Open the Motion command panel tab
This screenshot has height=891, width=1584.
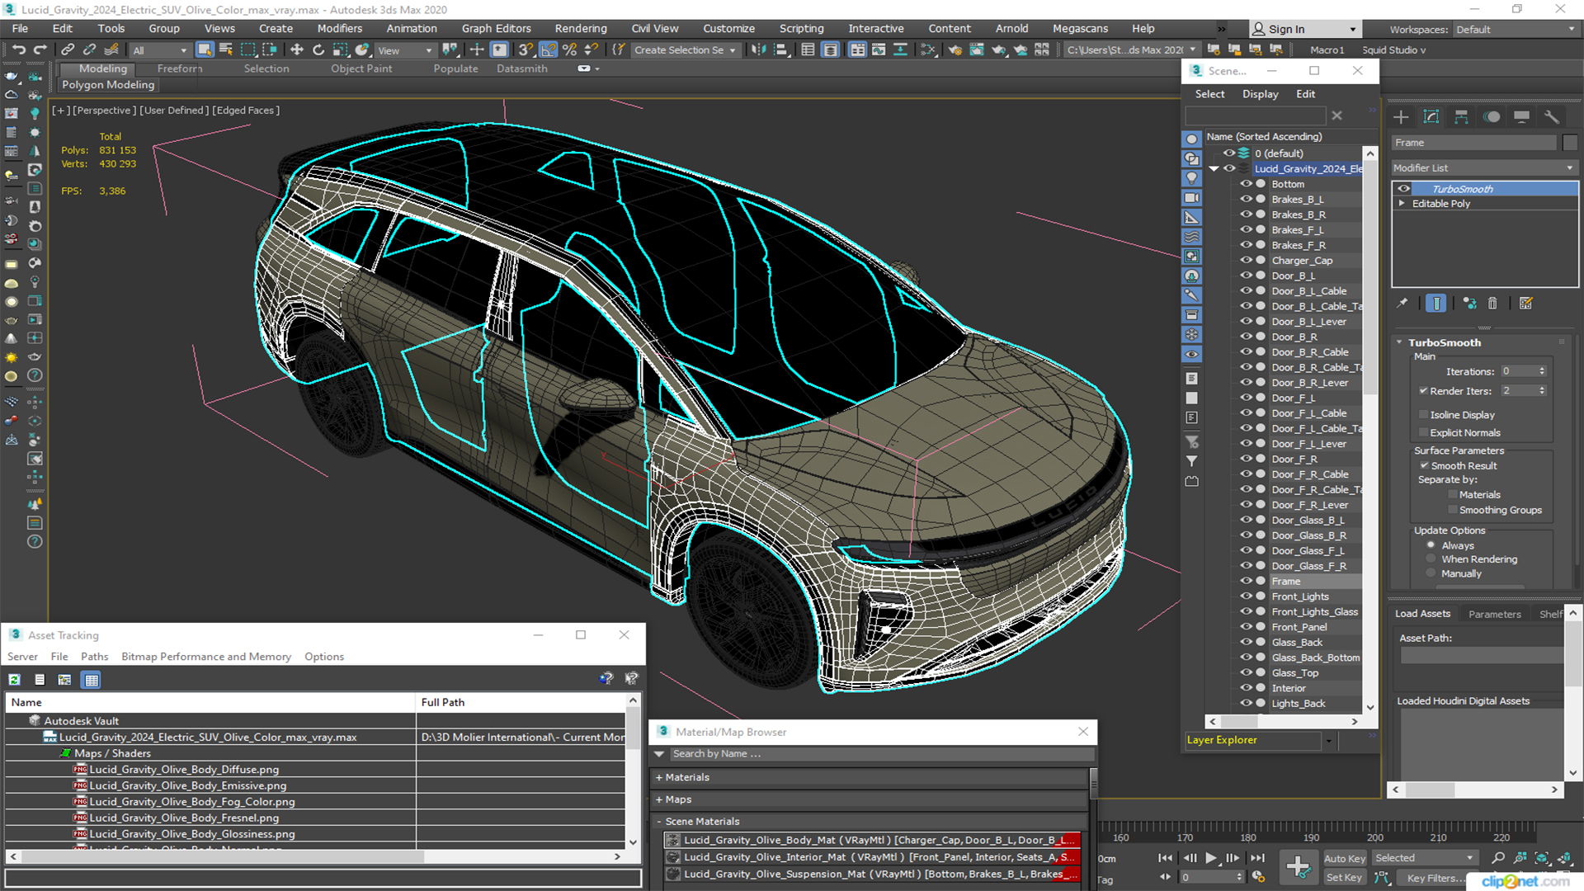(x=1492, y=117)
